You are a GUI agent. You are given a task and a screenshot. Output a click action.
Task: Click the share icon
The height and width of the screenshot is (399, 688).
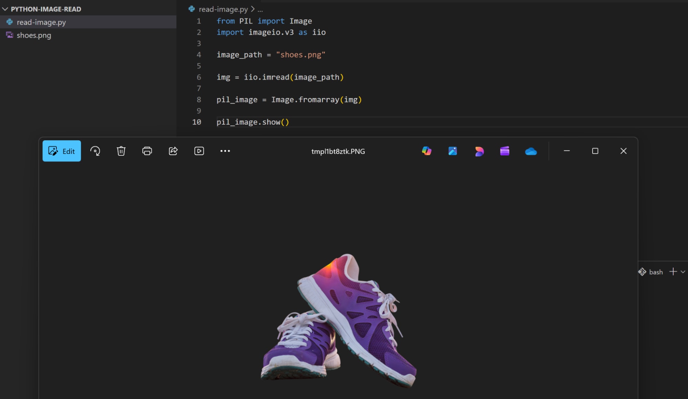click(173, 151)
